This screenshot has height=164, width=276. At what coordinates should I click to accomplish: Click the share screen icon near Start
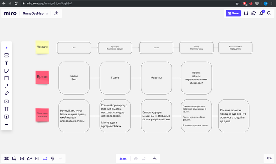click(144, 158)
